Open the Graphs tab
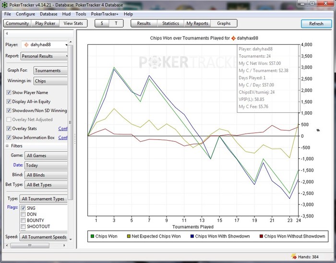The height and width of the screenshot is (263, 336). [x=224, y=24]
